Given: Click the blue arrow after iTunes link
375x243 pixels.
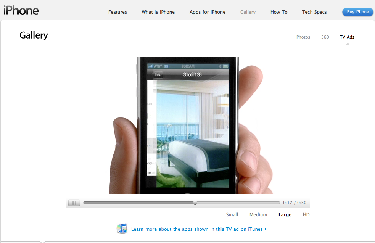Looking at the screenshot, I should (266, 229).
